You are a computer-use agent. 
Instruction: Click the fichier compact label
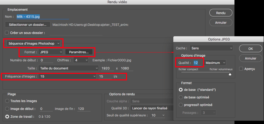click(188, 69)
